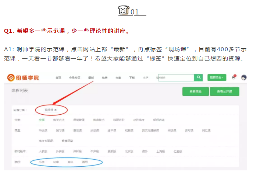Select 高中 in the 学段 filter

click(70, 162)
